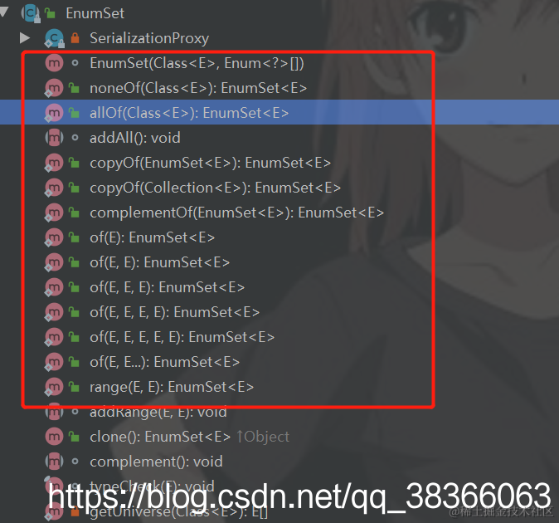
Task: Click the EnumSet class icon
Action: click(x=31, y=13)
